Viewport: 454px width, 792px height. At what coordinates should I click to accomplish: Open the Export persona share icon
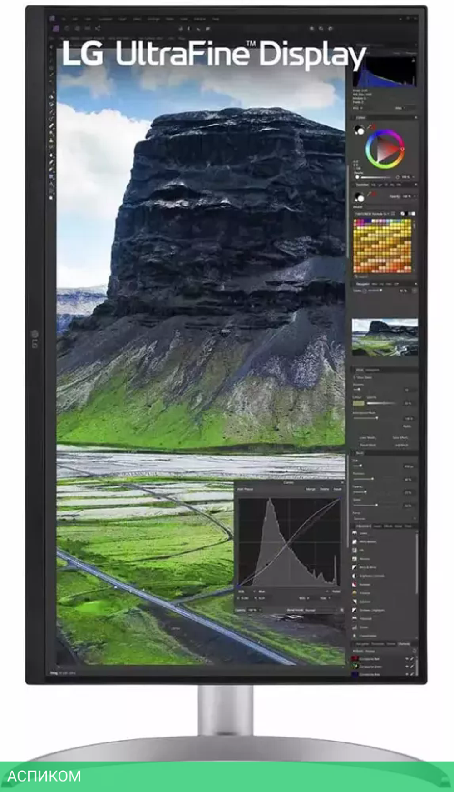coord(98,28)
